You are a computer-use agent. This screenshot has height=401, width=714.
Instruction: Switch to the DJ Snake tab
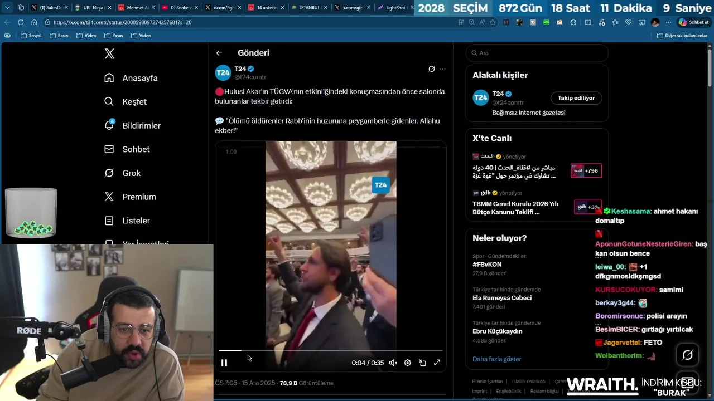click(181, 8)
